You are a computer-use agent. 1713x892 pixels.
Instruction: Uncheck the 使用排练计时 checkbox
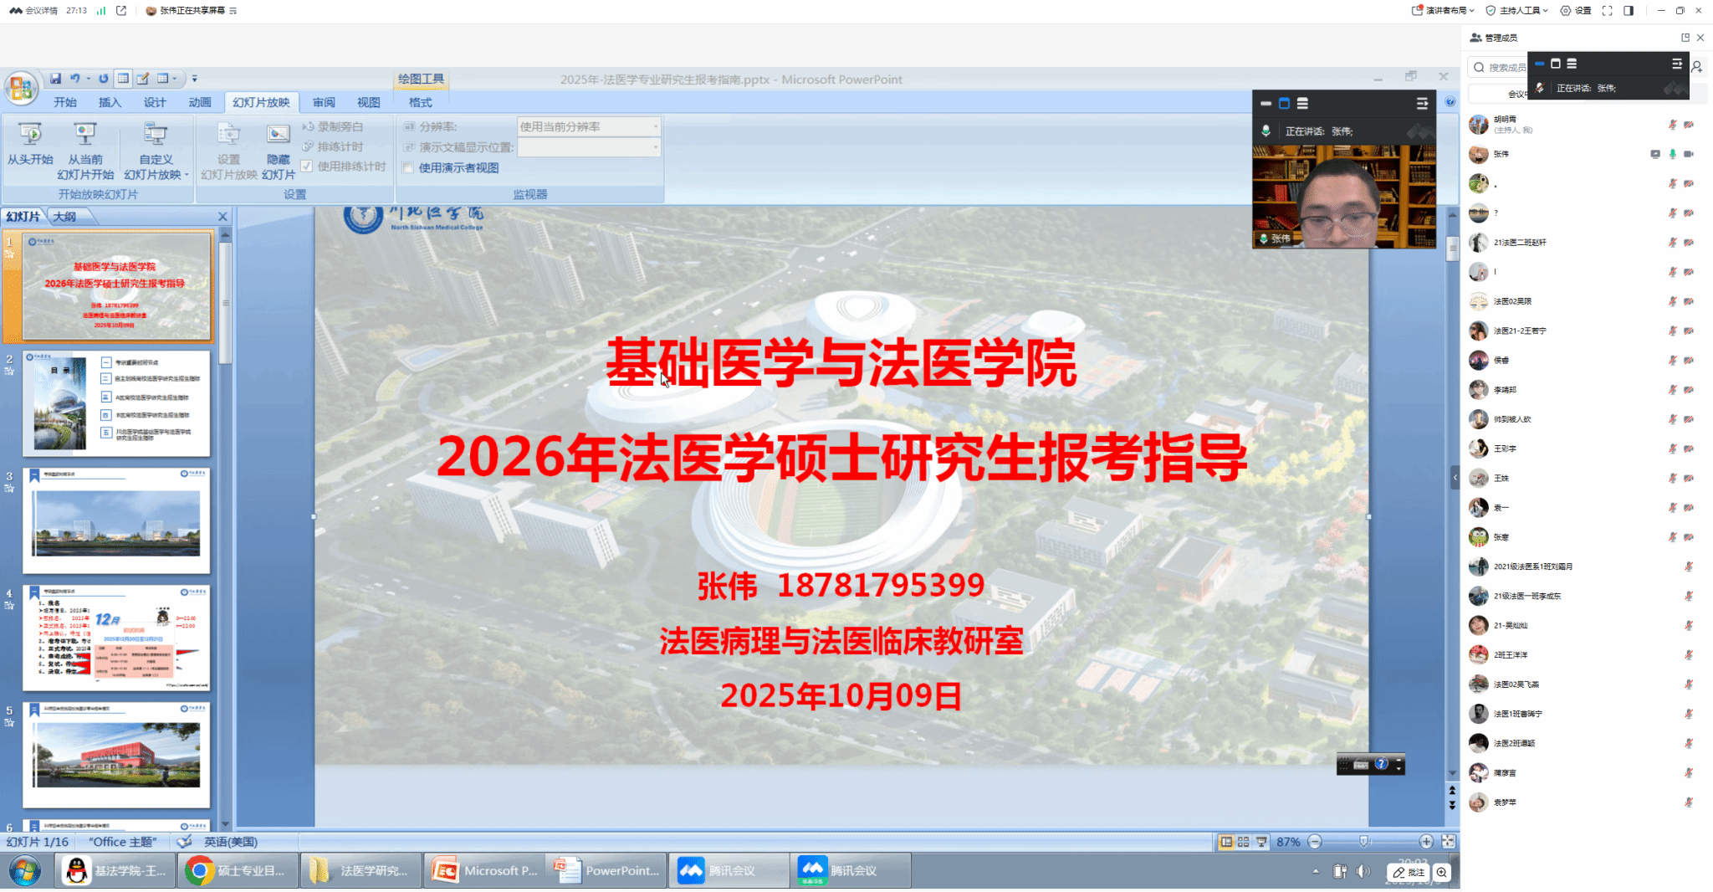pos(307,167)
